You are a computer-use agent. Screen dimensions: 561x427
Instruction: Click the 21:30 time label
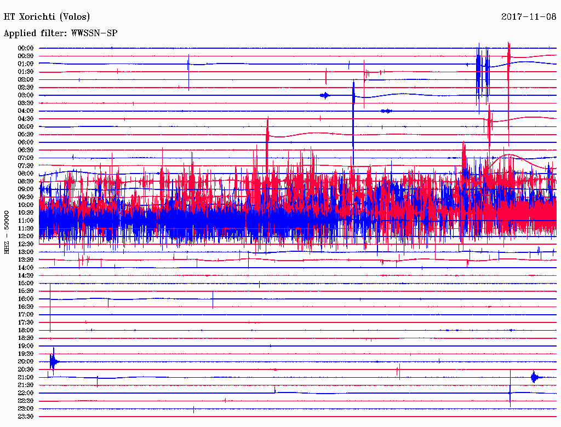click(26, 385)
